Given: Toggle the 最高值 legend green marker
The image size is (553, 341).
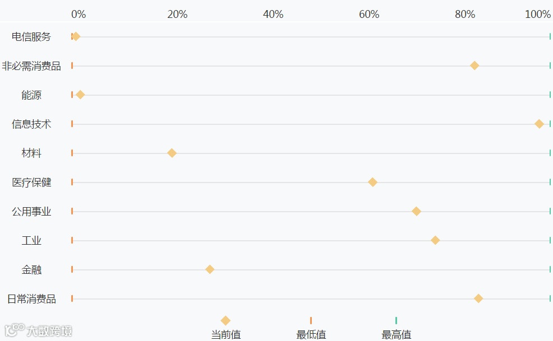Looking at the screenshot, I should click(x=396, y=321).
